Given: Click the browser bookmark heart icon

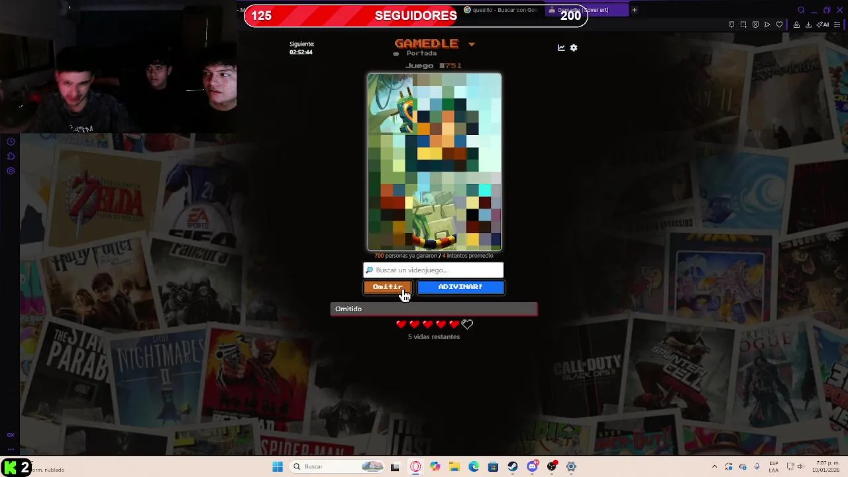Looking at the screenshot, I should 779,25.
